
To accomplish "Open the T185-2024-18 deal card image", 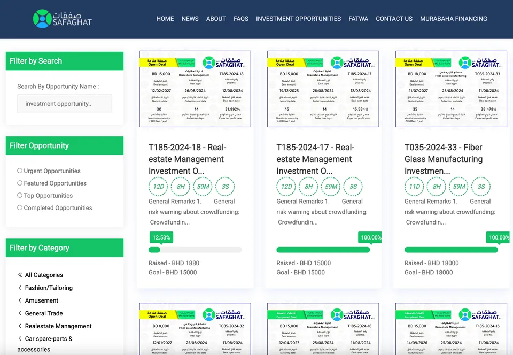I will (x=195, y=89).
